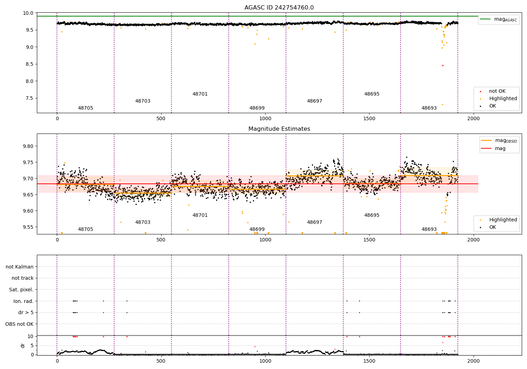Click the 9.80 y-axis tick label
The image size is (527, 369).
tap(28, 147)
